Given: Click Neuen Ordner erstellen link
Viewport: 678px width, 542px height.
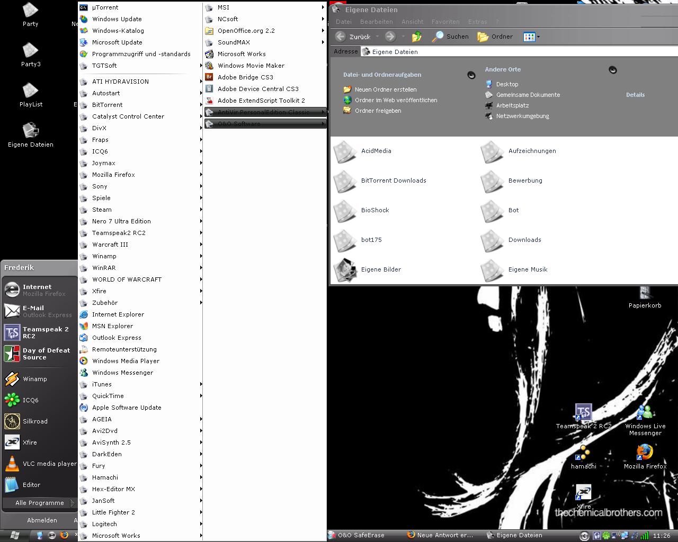Looking at the screenshot, I should point(385,89).
